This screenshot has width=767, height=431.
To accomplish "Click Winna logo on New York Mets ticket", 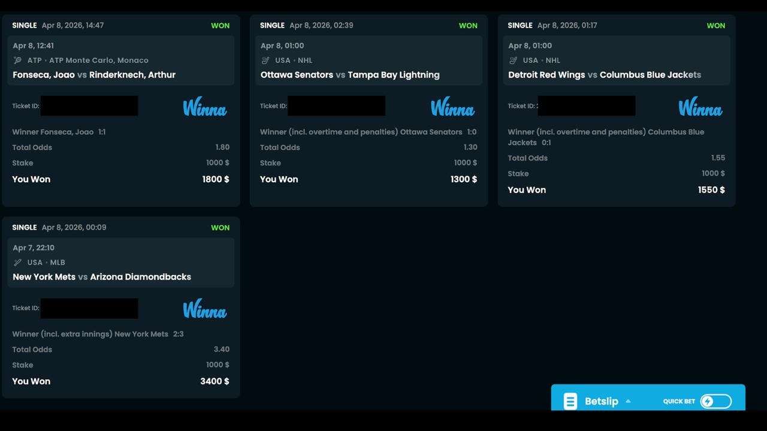I will (x=204, y=309).
